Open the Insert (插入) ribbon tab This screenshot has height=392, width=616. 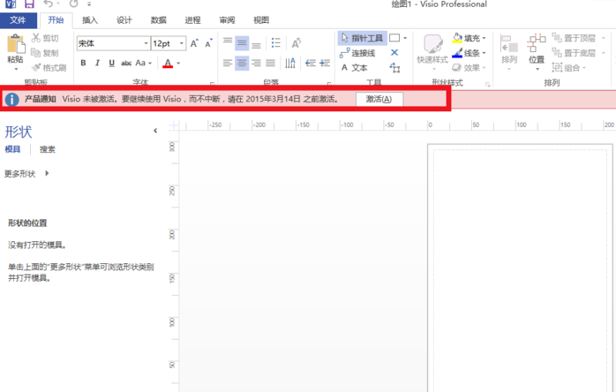(x=90, y=19)
